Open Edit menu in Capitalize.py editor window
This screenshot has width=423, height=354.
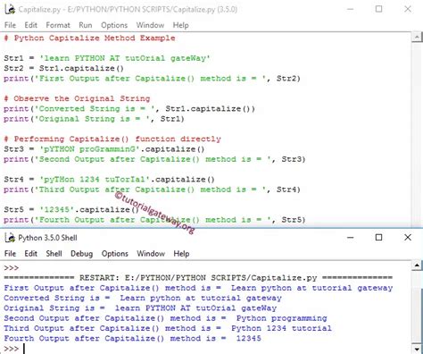tap(30, 25)
